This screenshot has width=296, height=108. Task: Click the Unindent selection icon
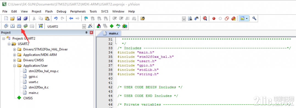(x=121, y=18)
